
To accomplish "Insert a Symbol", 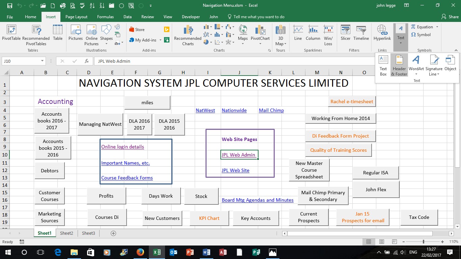I will [x=421, y=34].
